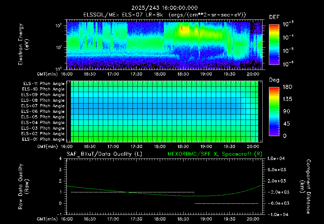324x224 pixels.
Task: Click the 17:00 tick under the pitch angle panel
Action: pos(113,146)
